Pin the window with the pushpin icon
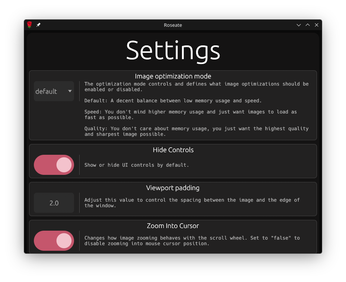This screenshot has width=346, height=282. (38, 25)
